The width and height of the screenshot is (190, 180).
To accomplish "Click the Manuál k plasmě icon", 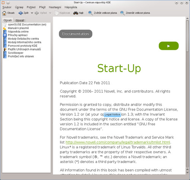I will coord(5,28).
